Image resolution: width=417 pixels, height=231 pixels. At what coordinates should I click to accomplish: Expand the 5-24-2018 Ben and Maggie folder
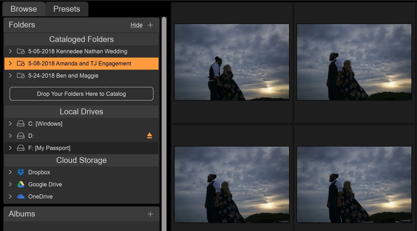10,75
